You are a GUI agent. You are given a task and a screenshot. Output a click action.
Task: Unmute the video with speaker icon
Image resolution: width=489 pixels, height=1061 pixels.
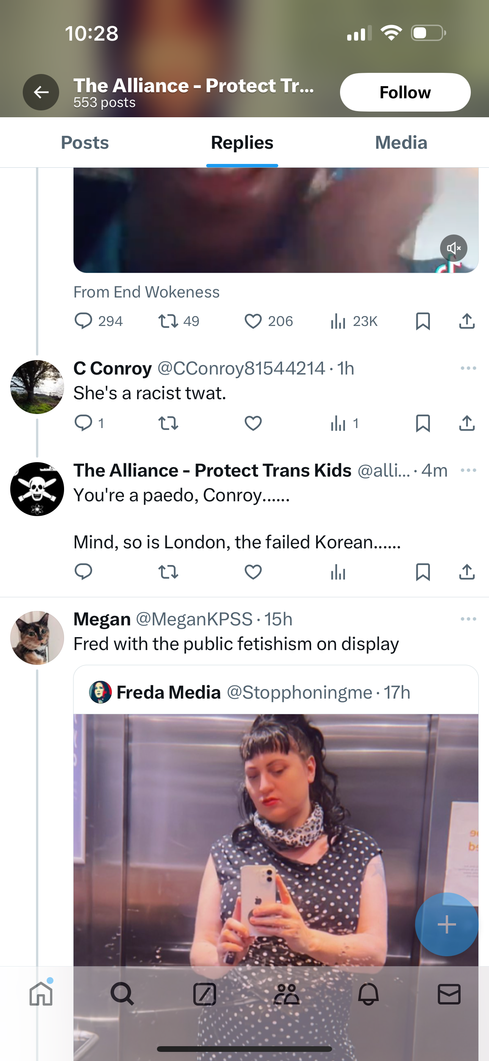pyautogui.click(x=454, y=248)
